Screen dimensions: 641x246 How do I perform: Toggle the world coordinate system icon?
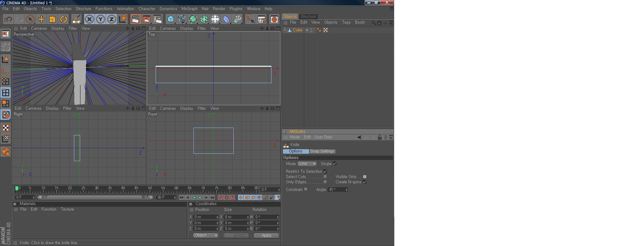pos(123,19)
